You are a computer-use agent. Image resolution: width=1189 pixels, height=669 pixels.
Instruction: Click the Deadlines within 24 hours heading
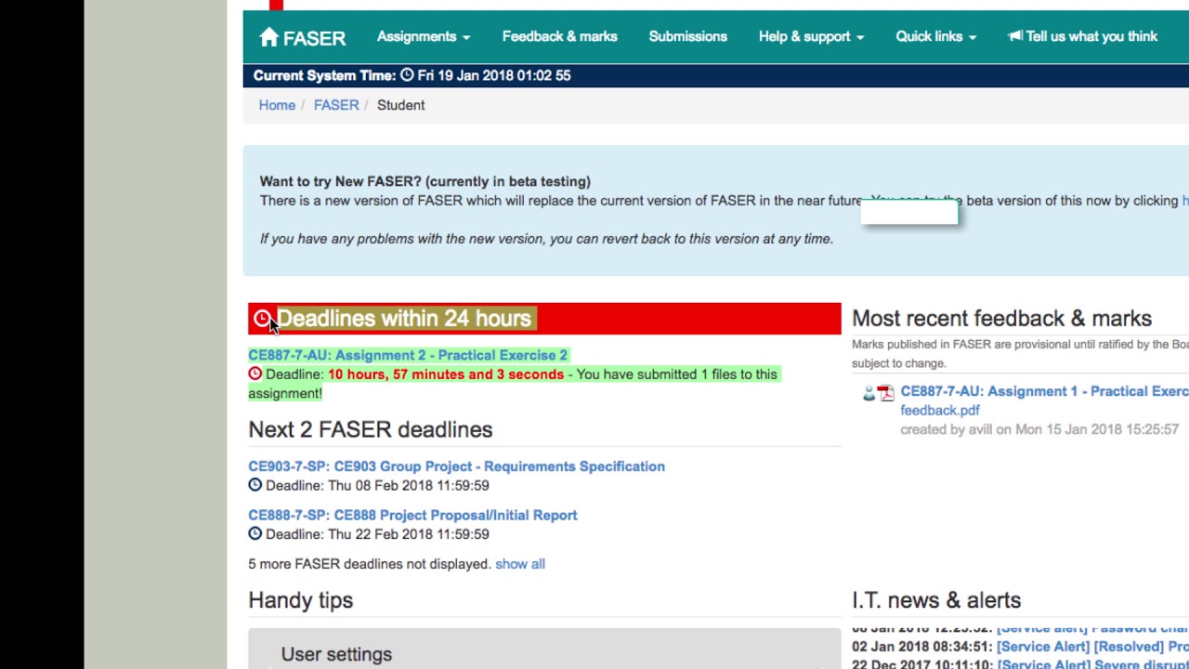click(404, 319)
